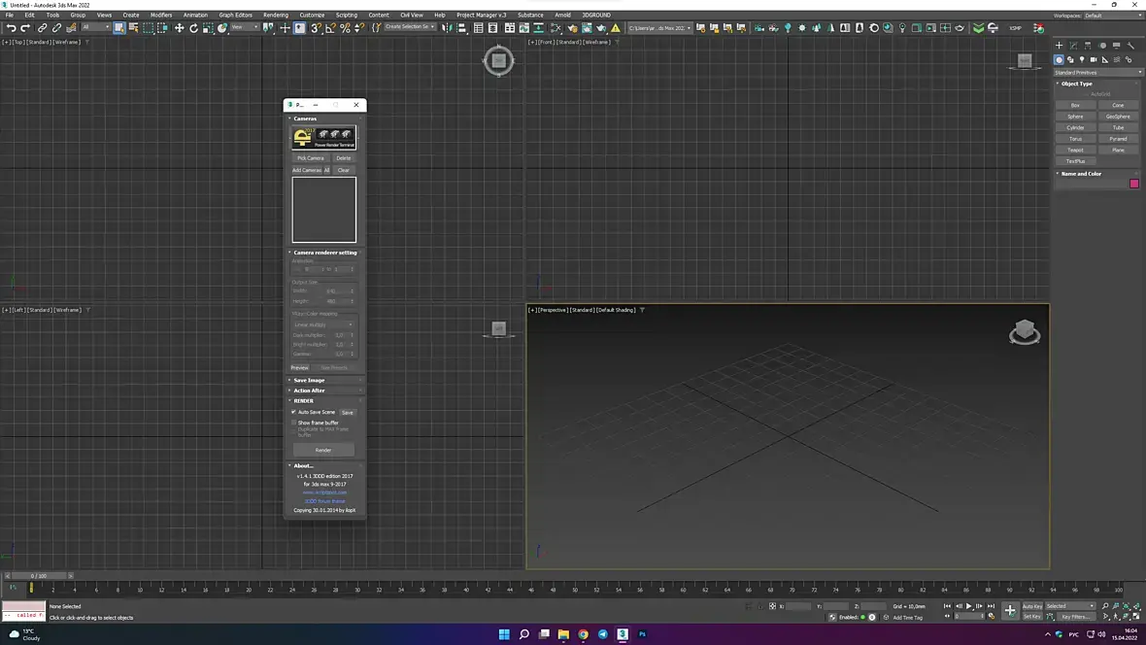The width and height of the screenshot is (1146, 645).
Task: Click the Play Animation button
Action: click(x=968, y=606)
